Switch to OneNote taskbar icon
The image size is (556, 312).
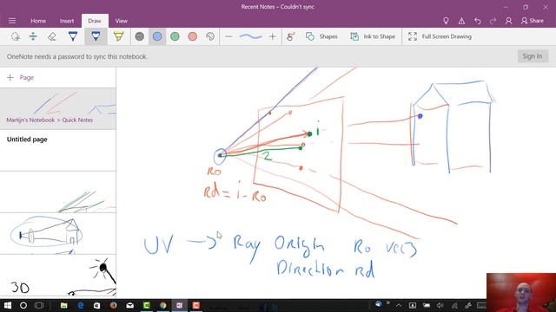point(180,305)
